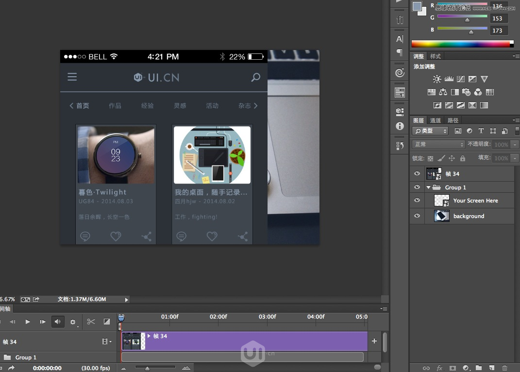Add a Curves adjustment

(x=460, y=79)
